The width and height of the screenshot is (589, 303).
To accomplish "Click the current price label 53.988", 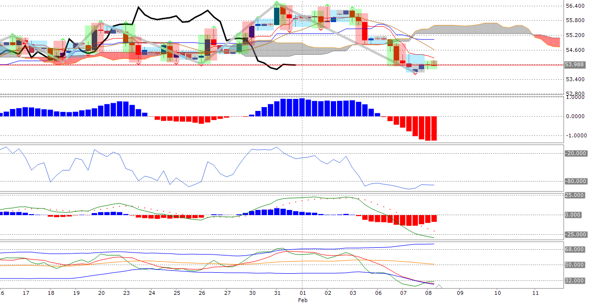I will point(574,64).
